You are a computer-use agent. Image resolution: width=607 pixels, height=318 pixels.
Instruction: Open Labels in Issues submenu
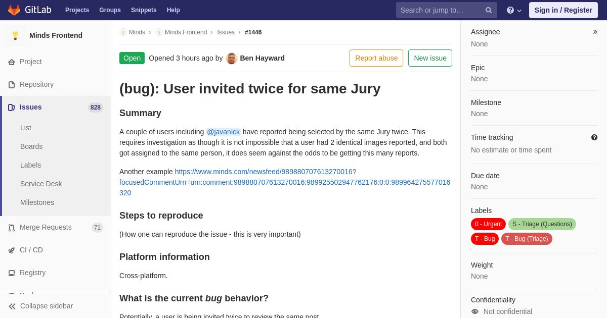click(31, 165)
